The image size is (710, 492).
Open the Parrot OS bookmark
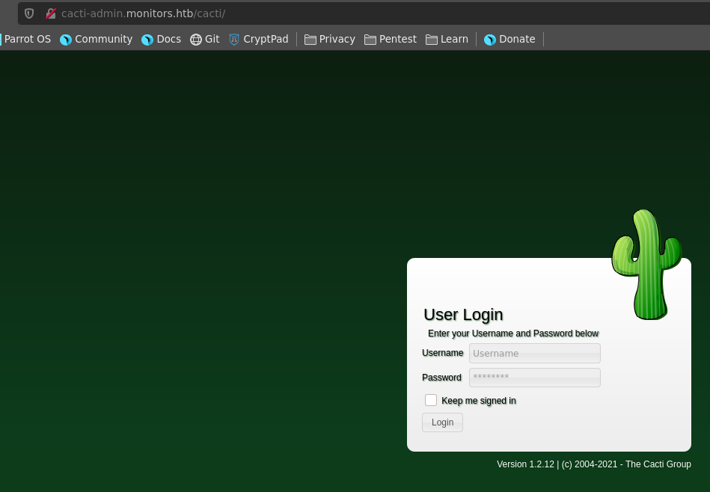pos(28,39)
